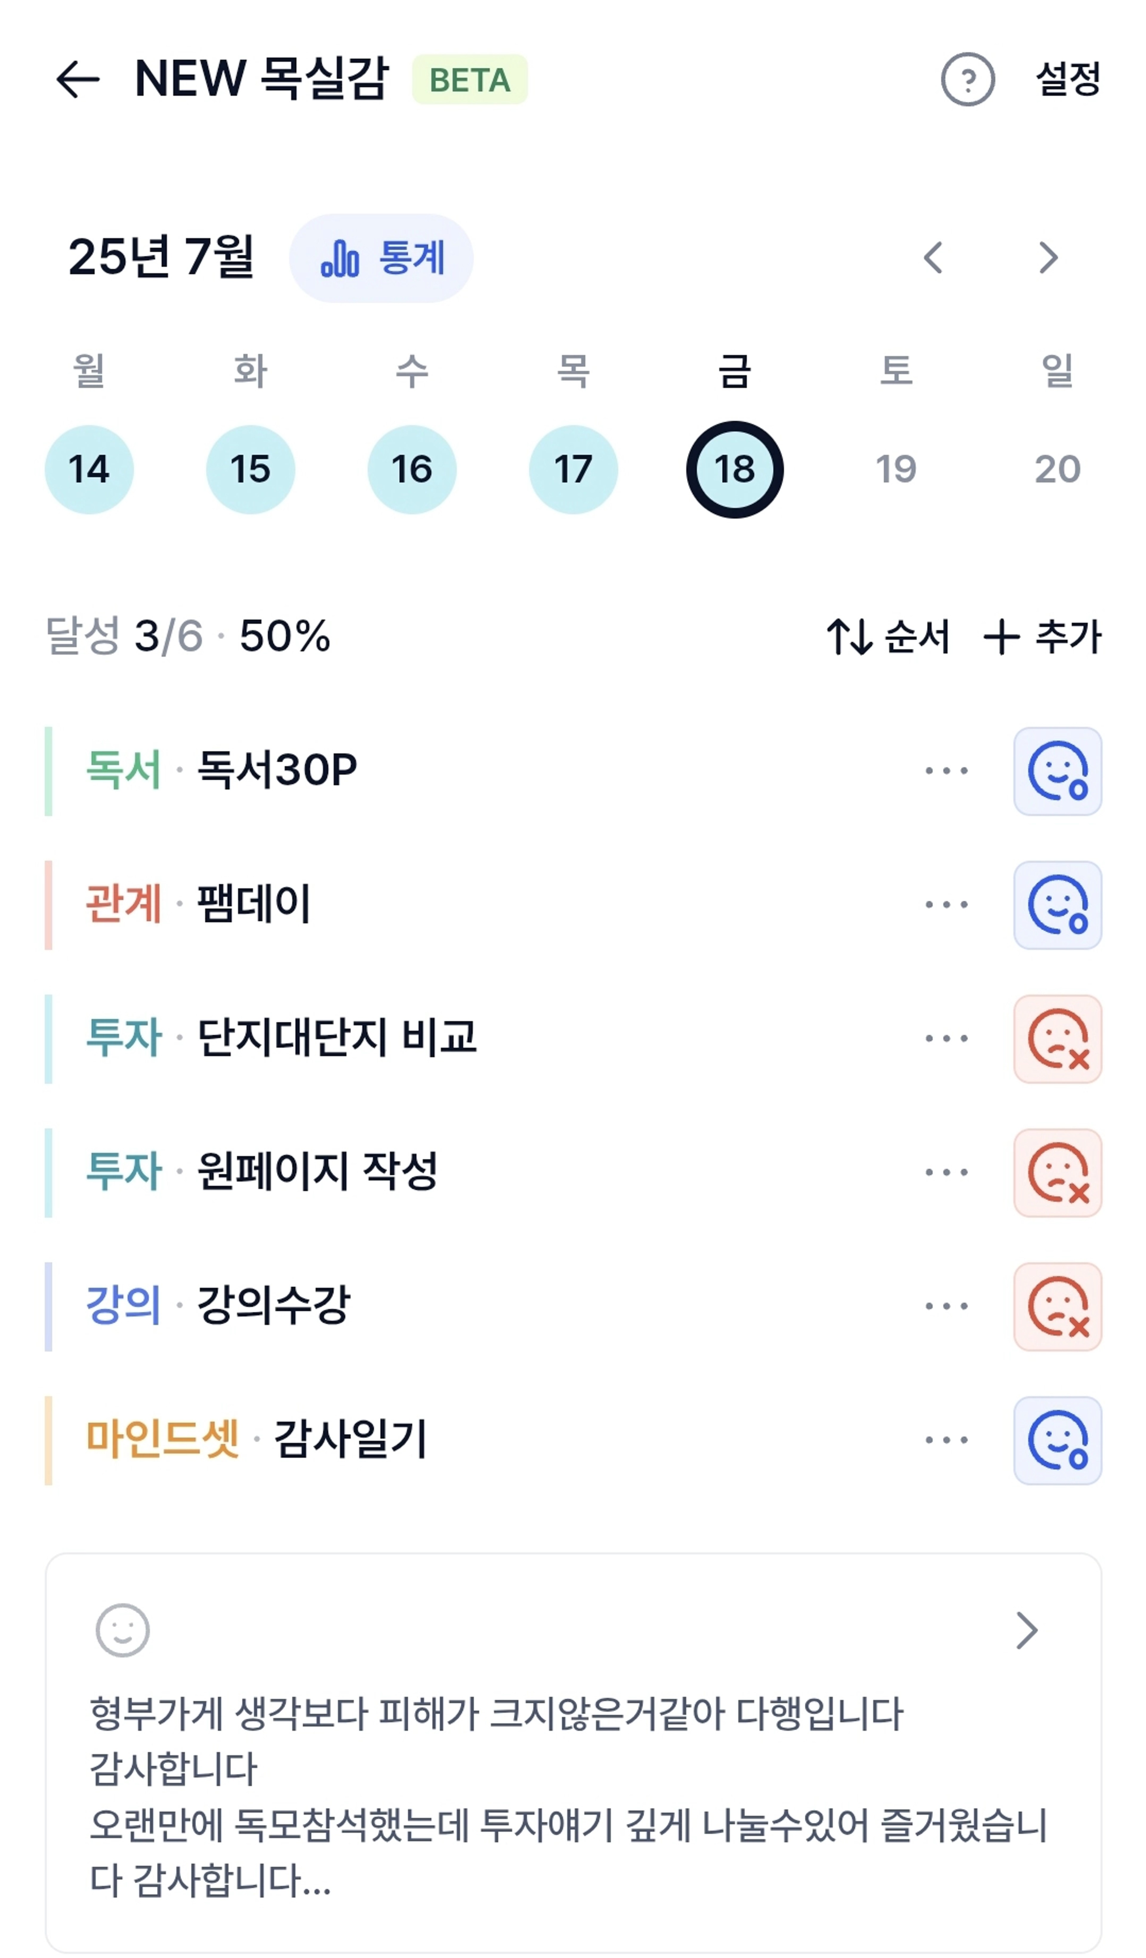Tap the 순서 sort arrows icon
This screenshot has width=1146, height=1958.
(848, 636)
